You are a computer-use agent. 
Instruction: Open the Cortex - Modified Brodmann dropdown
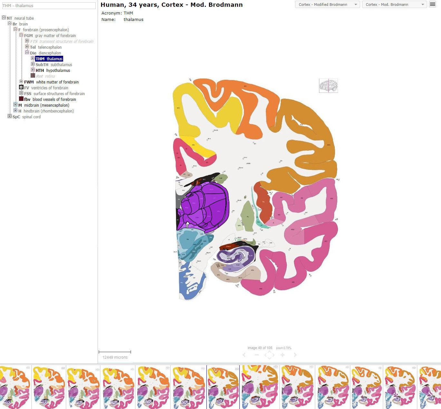click(x=327, y=5)
